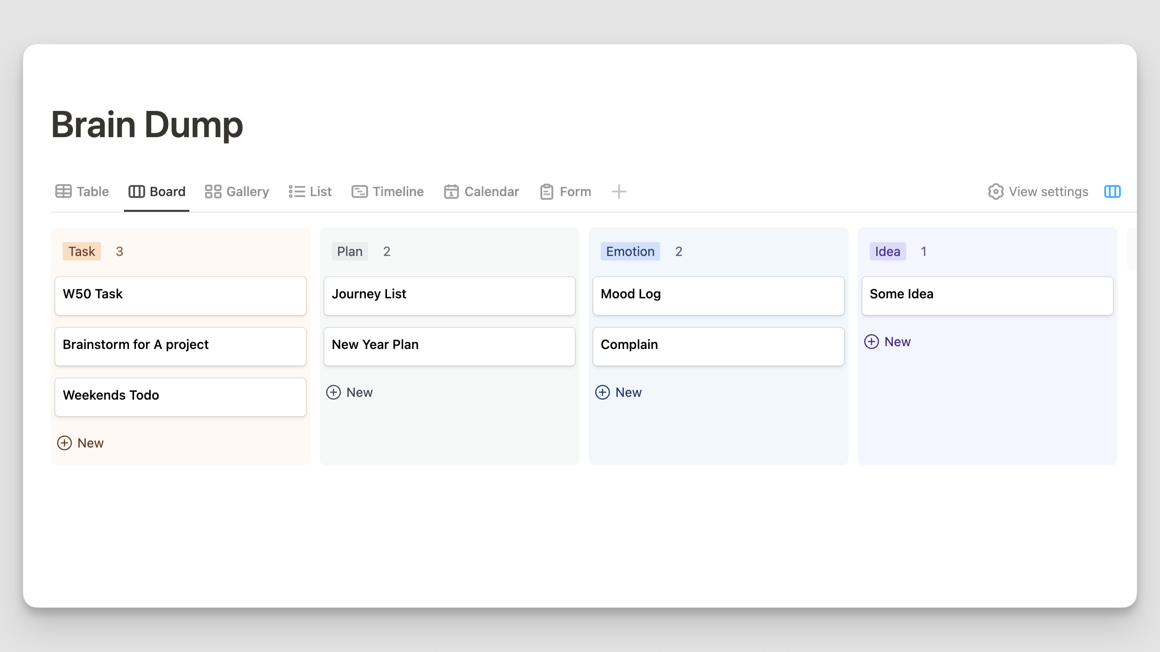Click the blue board layout icon

[1112, 192]
